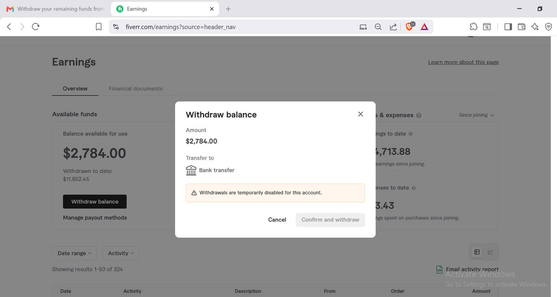557x297 pixels.
Task: Close the Earnings browser tab
Action: click(x=212, y=9)
